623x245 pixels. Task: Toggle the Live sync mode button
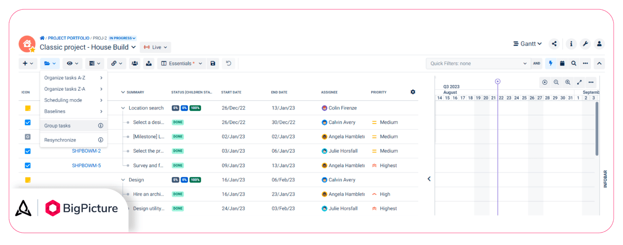coord(155,47)
